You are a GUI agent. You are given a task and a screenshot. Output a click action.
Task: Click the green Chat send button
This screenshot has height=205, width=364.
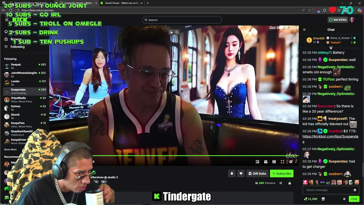point(354,199)
